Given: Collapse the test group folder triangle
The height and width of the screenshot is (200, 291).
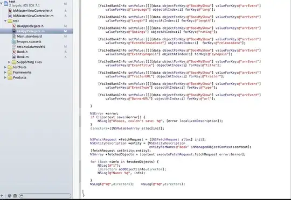Looking at the screenshot, I should pyautogui.click(x=5, y=21).
